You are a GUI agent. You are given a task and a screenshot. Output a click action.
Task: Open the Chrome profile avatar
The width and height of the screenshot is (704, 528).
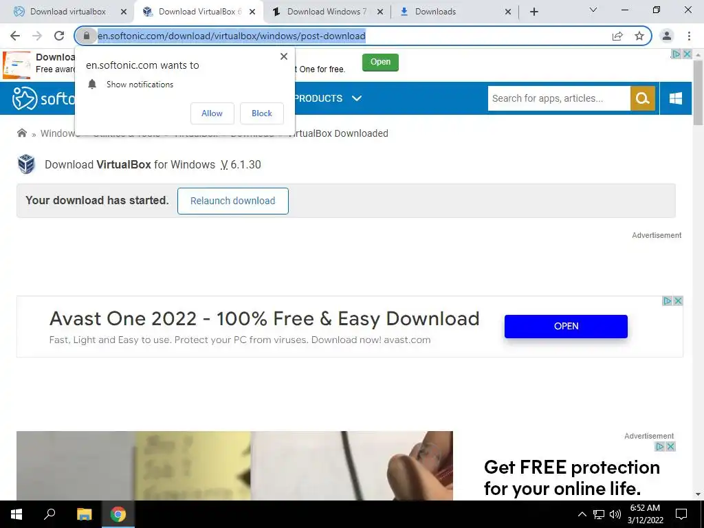[667, 36]
